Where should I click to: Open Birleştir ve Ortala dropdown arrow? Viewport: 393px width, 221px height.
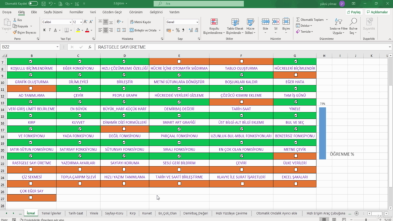click(x=160, y=30)
